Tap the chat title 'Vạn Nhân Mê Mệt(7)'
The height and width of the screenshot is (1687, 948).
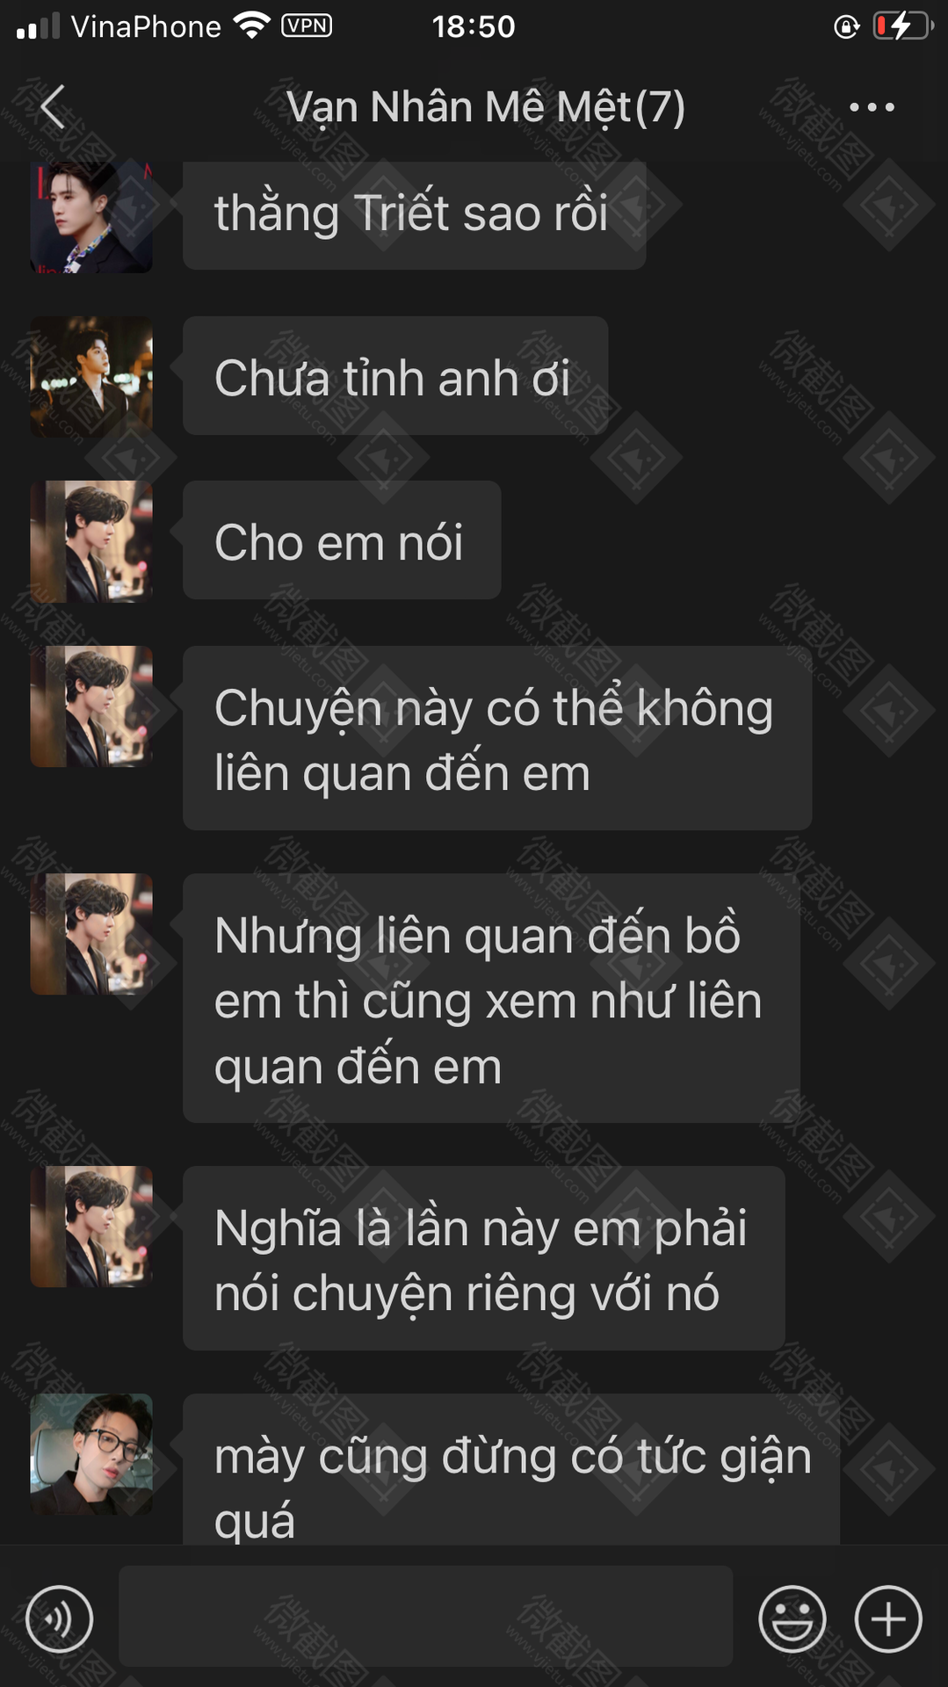[x=485, y=108]
